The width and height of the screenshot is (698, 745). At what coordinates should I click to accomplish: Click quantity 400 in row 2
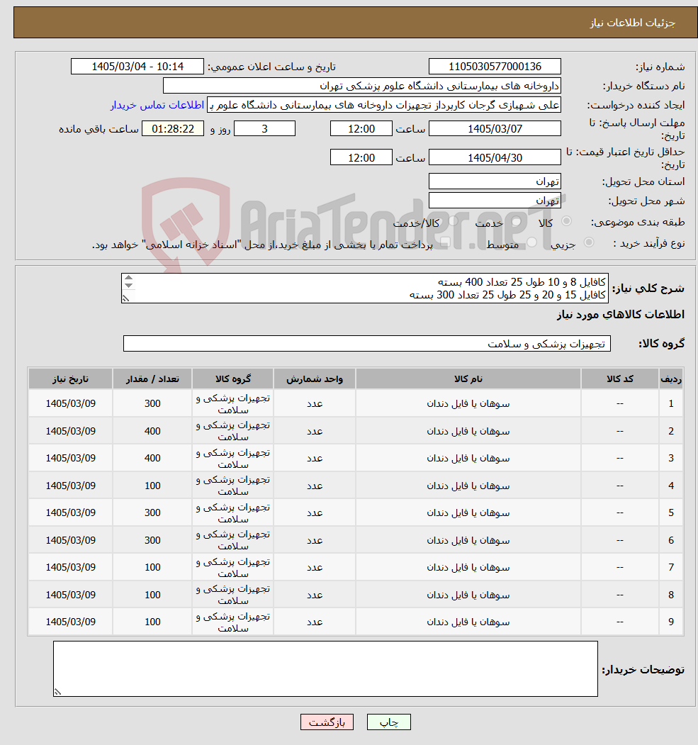(152, 431)
